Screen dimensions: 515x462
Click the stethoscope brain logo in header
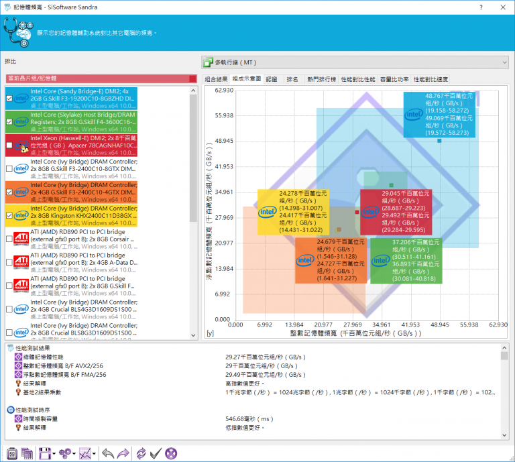tap(18, 32)
